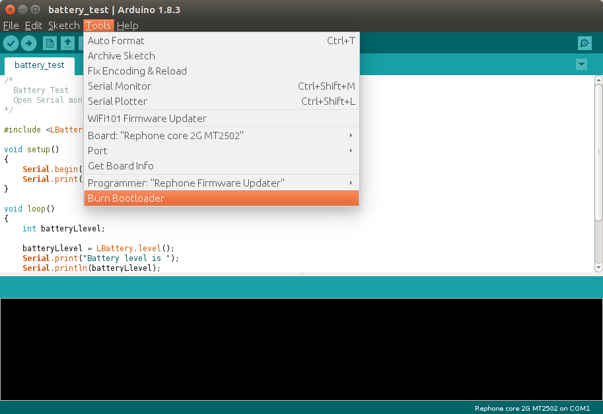Close the Arduino window
Viewport: 603px width, 414px height.
tap(11, 10)
